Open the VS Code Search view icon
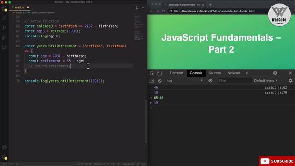The image size is (295, 166). tap(4, 18)
